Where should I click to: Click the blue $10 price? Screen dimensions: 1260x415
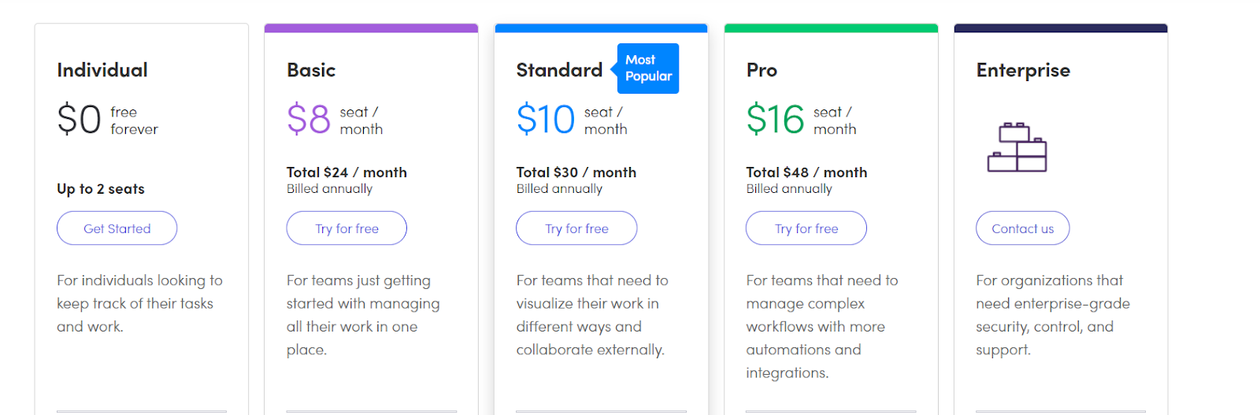click(x=546, y=120)
